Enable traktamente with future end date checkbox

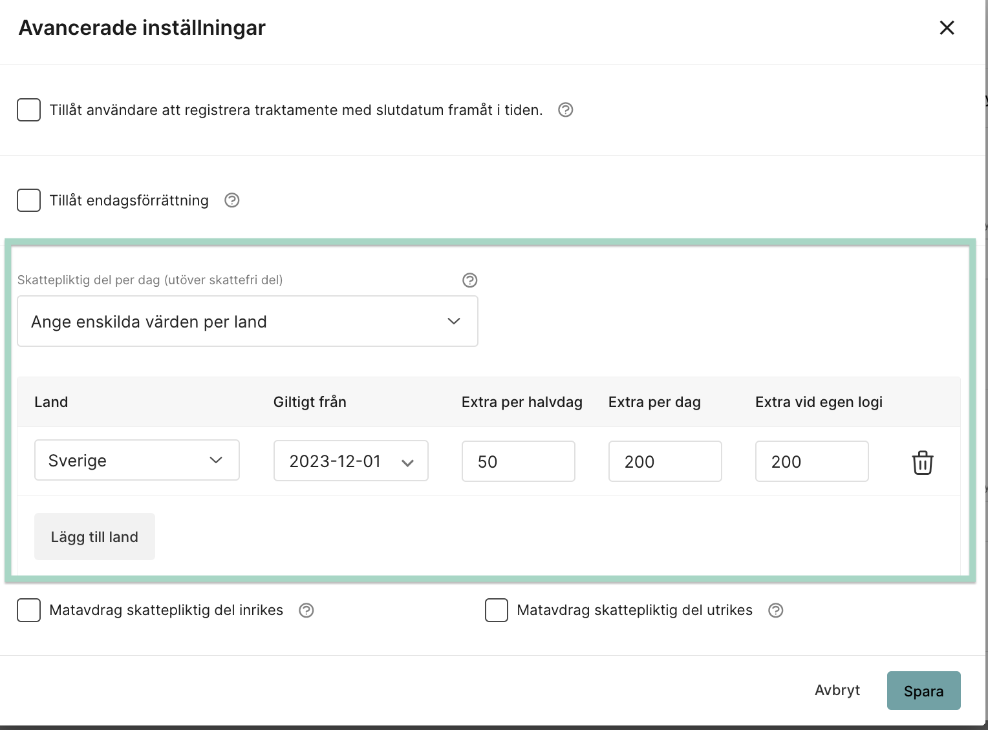coord(29,110)
